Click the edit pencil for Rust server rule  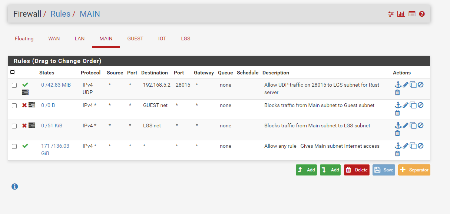(x=406, y=85)
